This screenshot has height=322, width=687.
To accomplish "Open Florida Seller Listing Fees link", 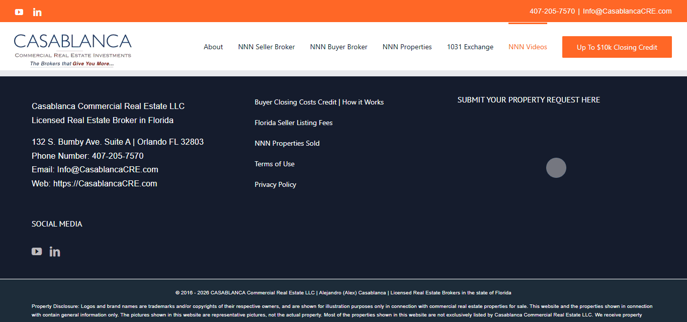I will pyautogui.click(x=294, y=123).
